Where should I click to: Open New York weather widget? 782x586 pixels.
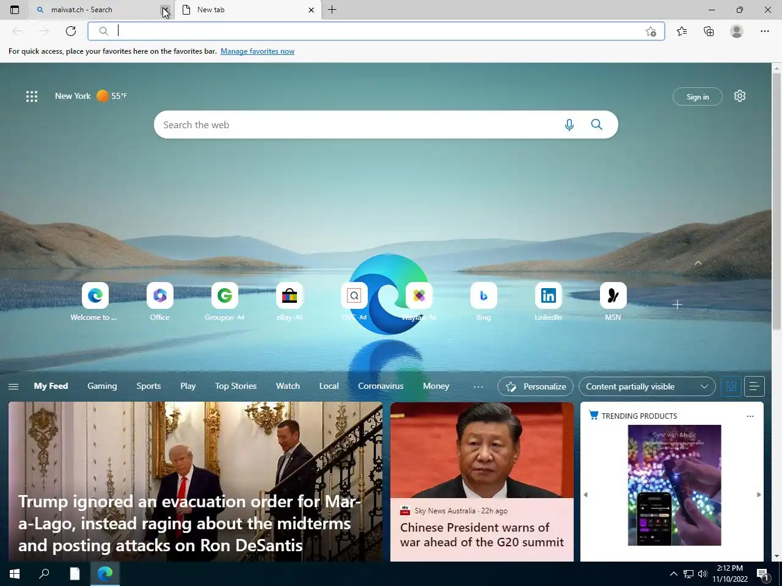[x=91, y=96]
